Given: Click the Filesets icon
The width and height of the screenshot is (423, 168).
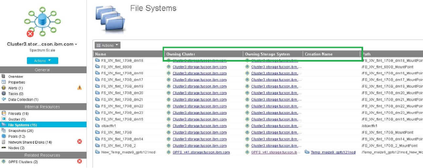Looking at the screenshot, I should tap(4, 113).
